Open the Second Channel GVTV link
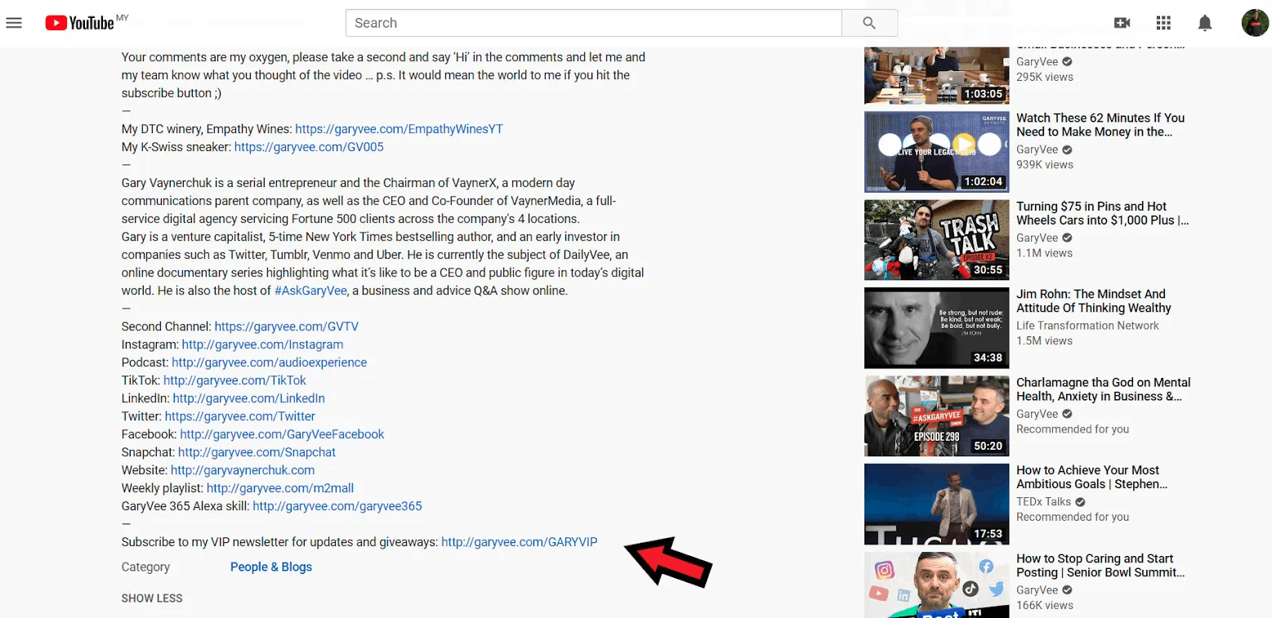Viewport: 1272px width, 618px height. pyautogui.click(x=287, y=327)
